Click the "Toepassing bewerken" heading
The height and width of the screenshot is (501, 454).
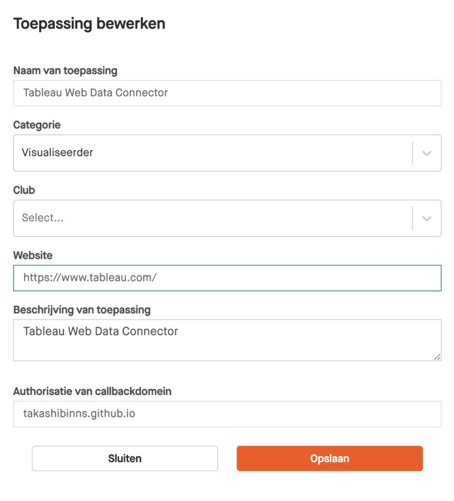[89, 23]
